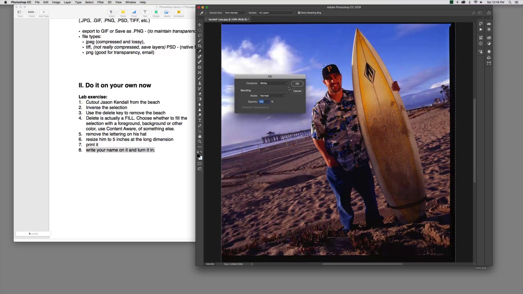Open the Filter menu
523x294 pixels.
(101, 2)
